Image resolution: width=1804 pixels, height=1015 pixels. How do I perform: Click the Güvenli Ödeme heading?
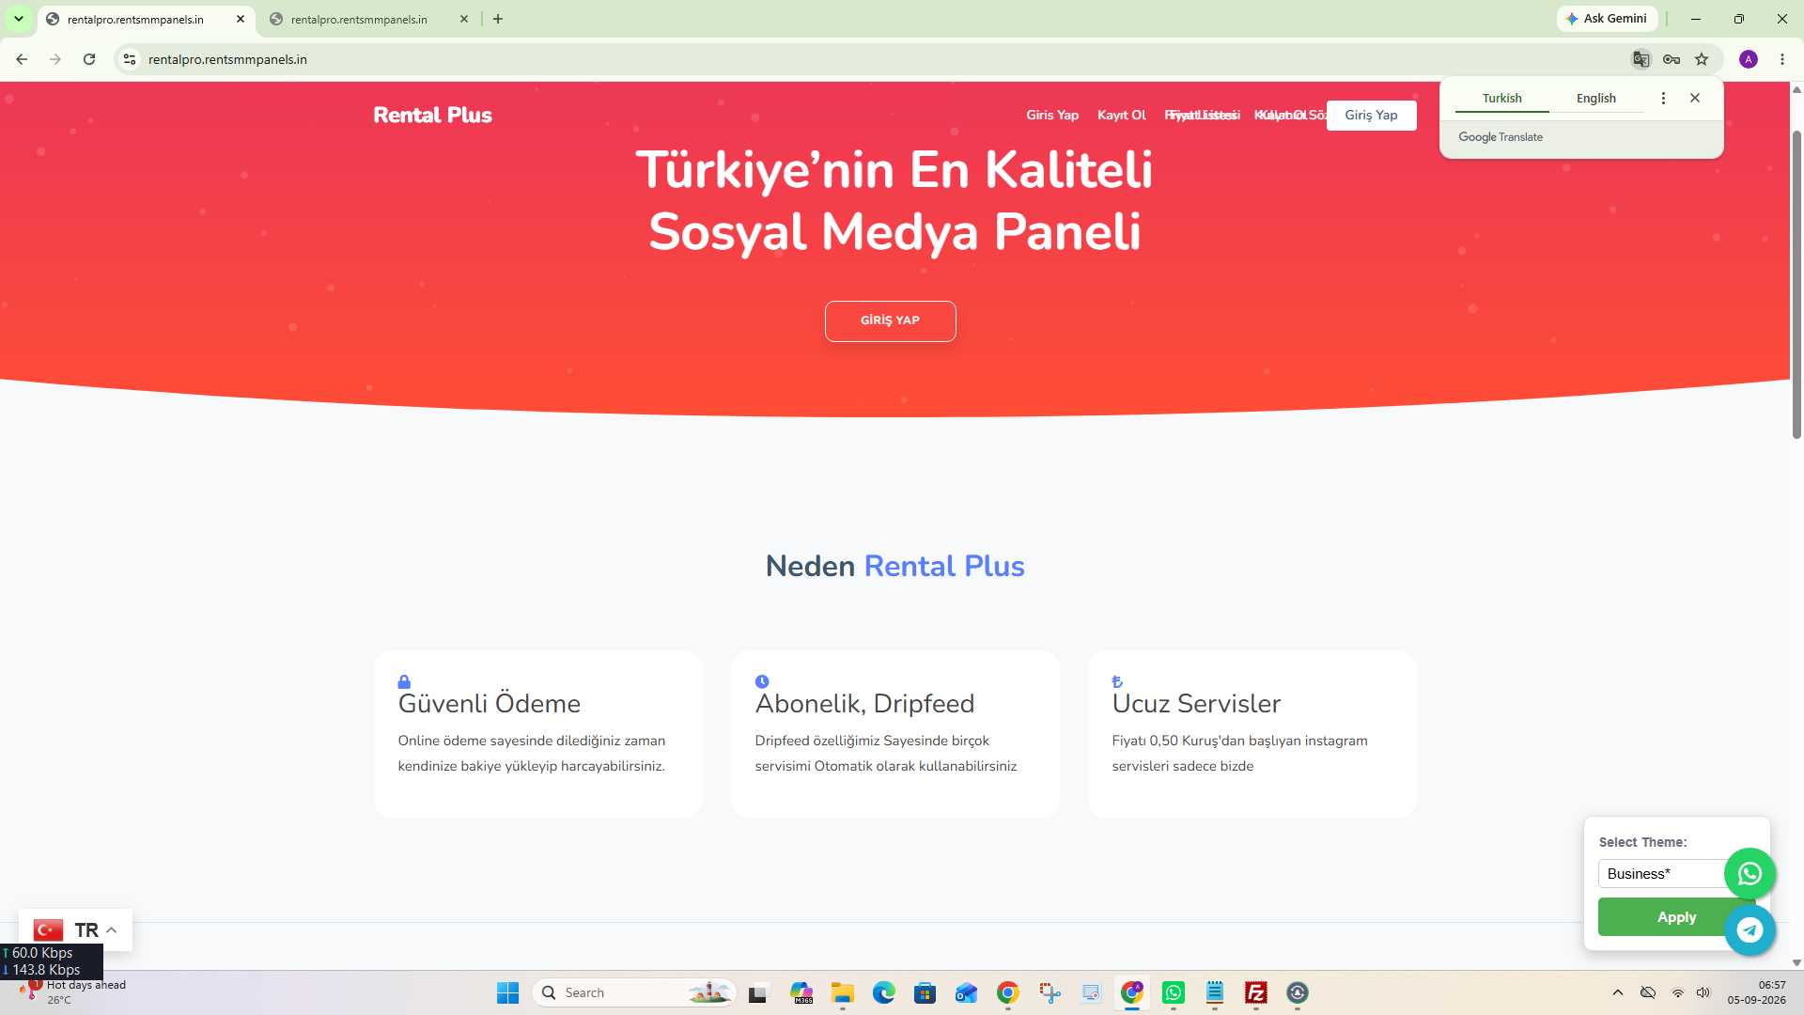pyautogui.click(x=489, y=703)
